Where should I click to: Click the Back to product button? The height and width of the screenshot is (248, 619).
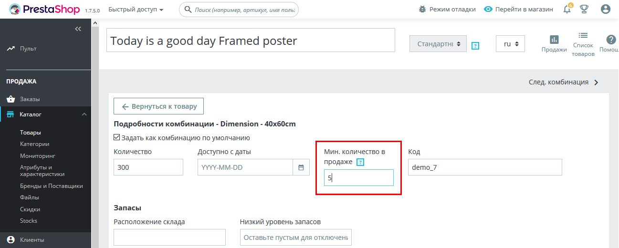tap(158, 106)
